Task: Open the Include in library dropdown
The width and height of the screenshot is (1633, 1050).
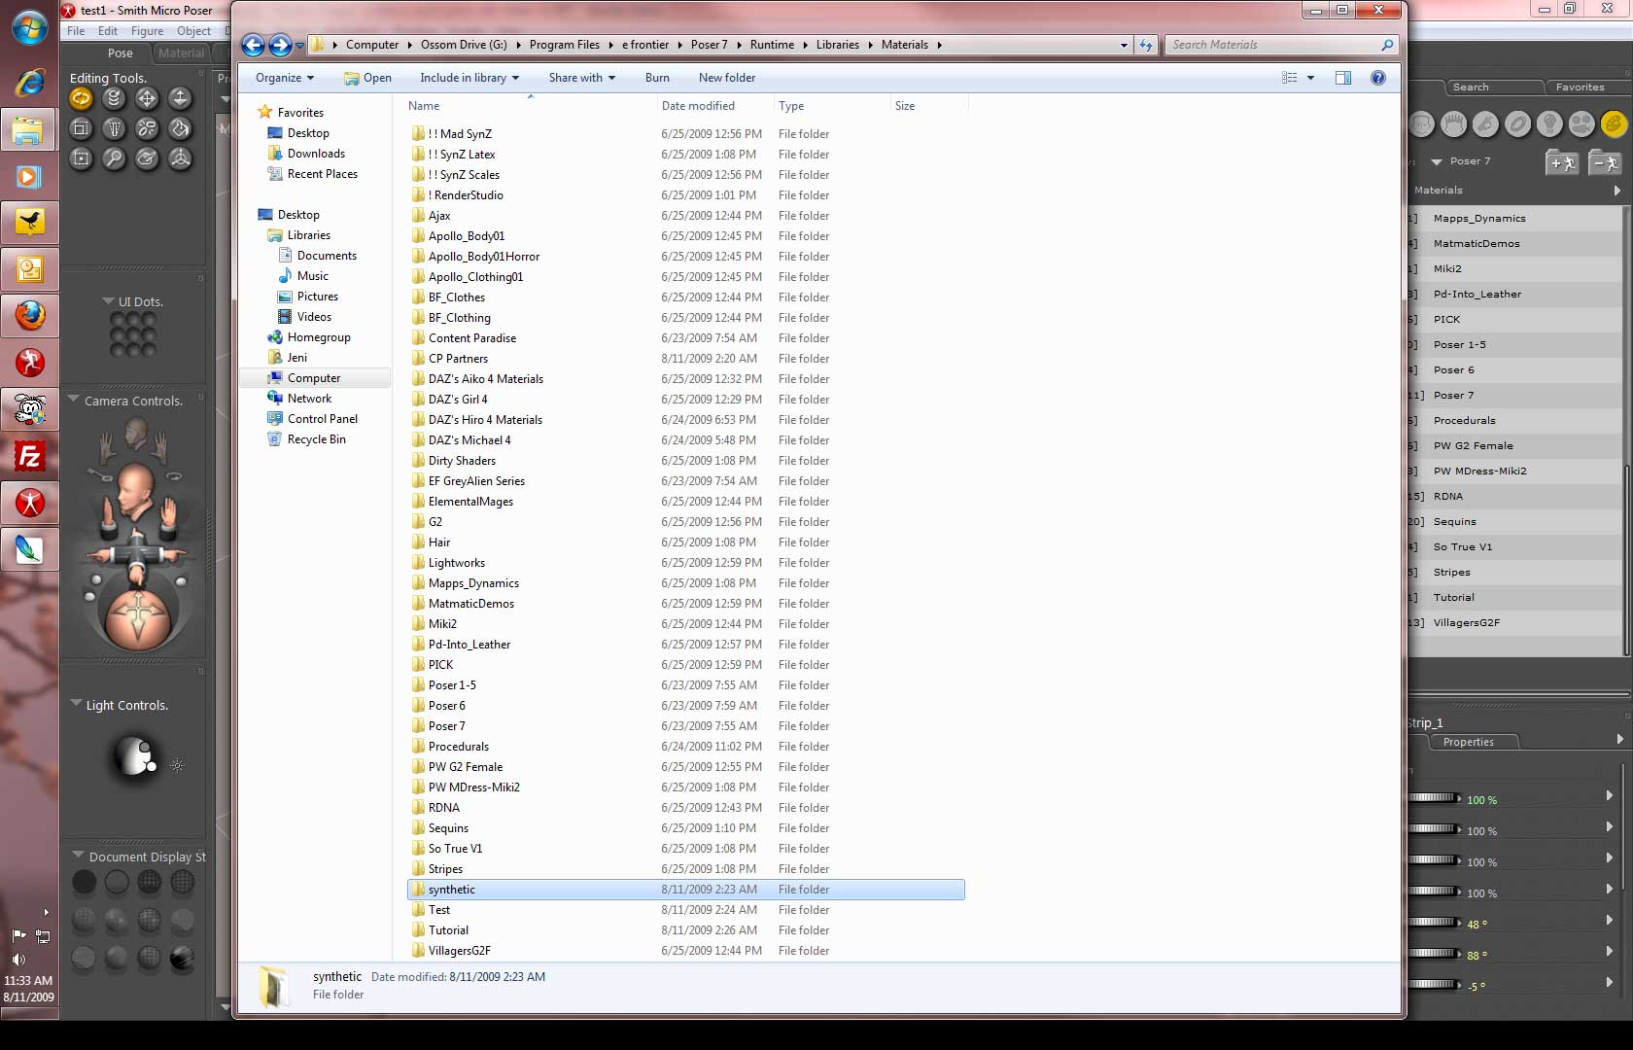Action: [469, 78]
